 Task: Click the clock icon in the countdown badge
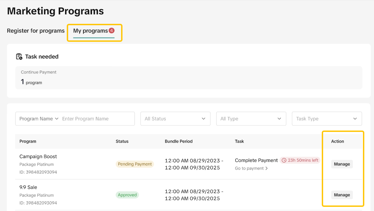click(284, 160)
